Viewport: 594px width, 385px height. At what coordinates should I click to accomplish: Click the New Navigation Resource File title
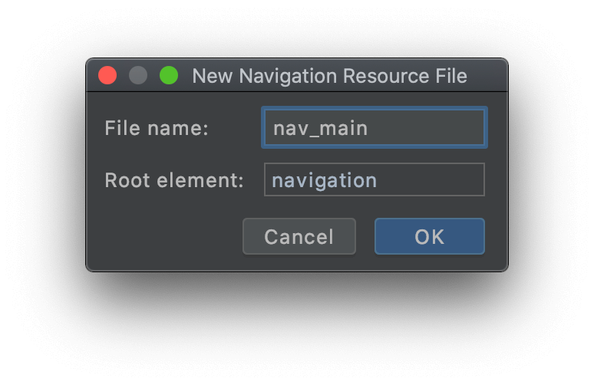pos(329,76)
